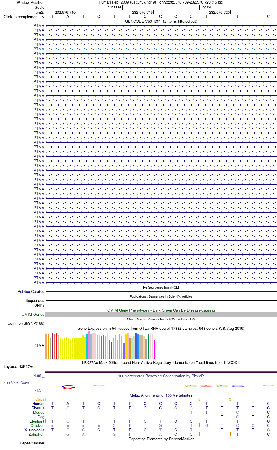Select the Human alignment row label

tap(38, 404)
